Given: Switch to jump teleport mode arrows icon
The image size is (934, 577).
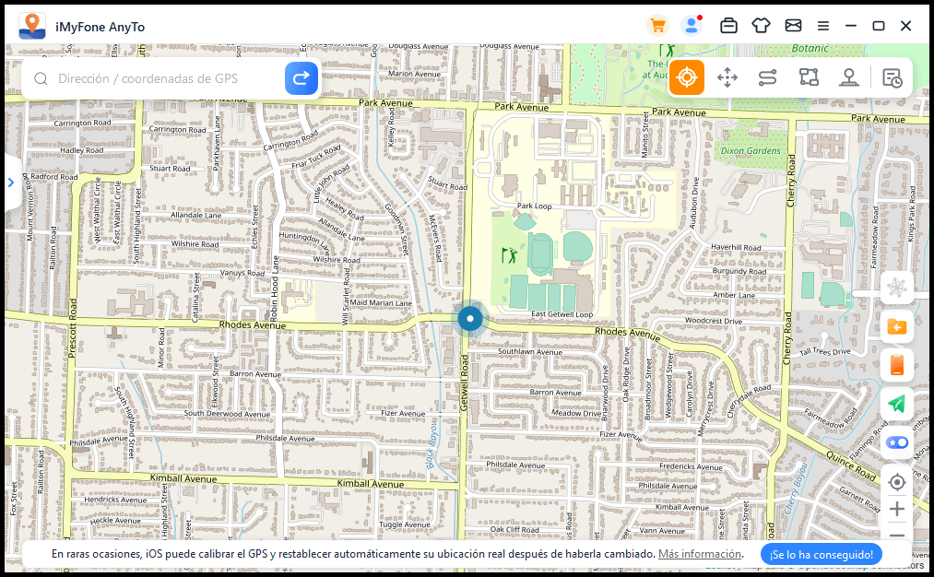Looking at the screenshot, I should pos(727,78).
